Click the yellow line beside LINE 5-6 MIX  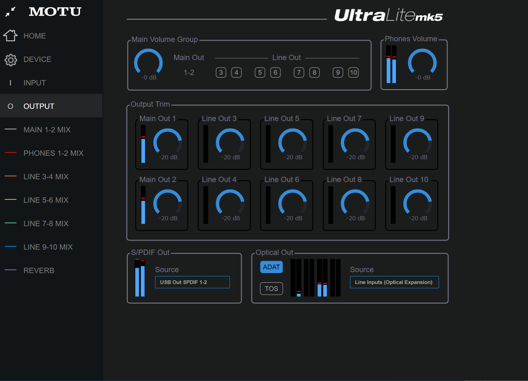pyautogui.click(x=10, y=199)
